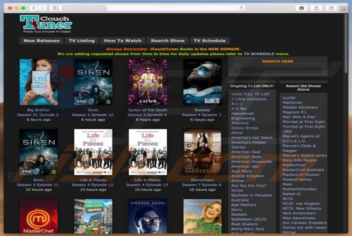Select Our Cartoon President link
Viewport: 352px width, 236px height.
(x=305, y=223)
